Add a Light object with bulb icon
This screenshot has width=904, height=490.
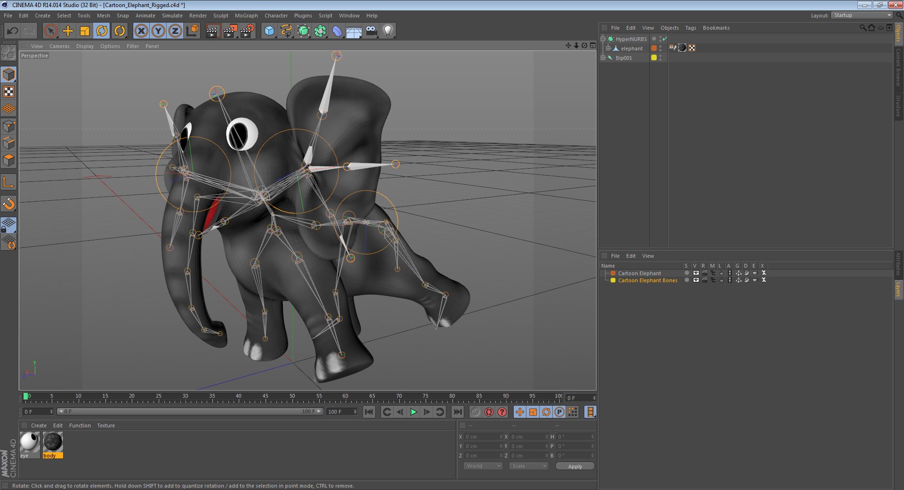pos(388,31)
